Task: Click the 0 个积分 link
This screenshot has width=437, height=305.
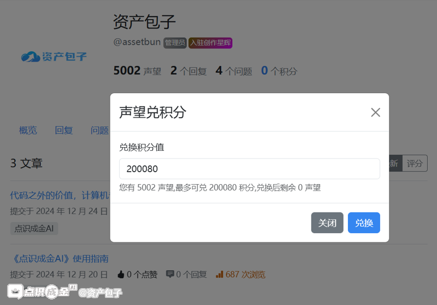Action: pos(279,71)
